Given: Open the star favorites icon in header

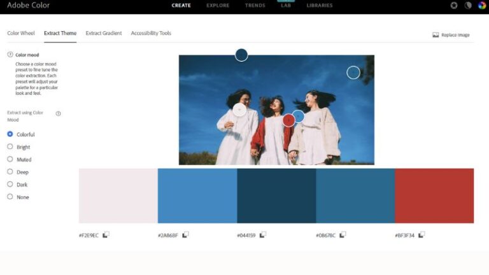Looking at the screenshot, I should pos(454,5).
